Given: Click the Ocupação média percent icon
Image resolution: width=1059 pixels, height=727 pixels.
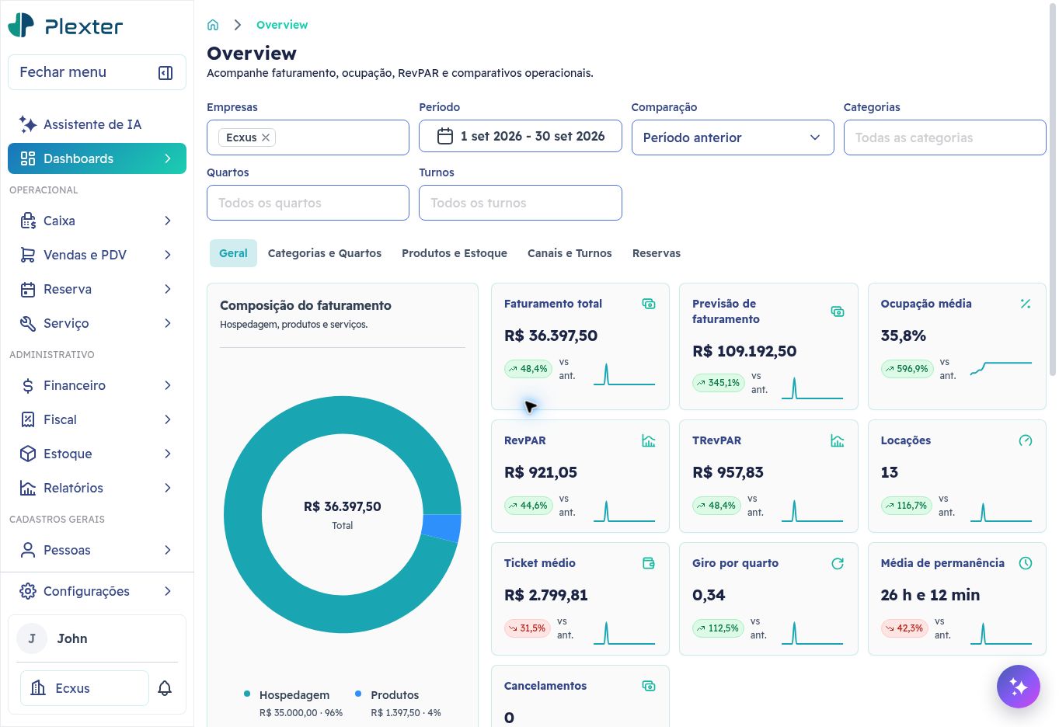Looking at the screenshot, I should pos(1026,304).
